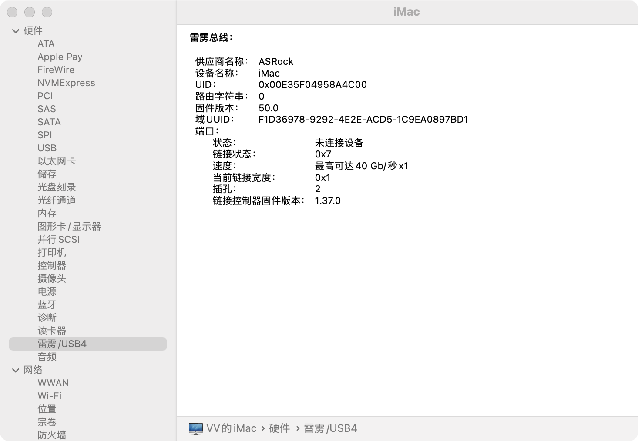Click 硬件 in the path bar

click(x=279, y=428)
